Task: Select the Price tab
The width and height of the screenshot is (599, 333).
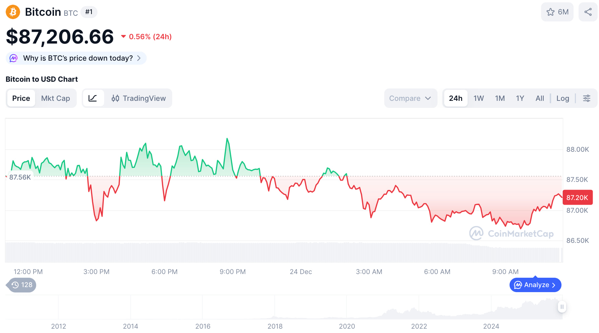Action: pos(21,98)
